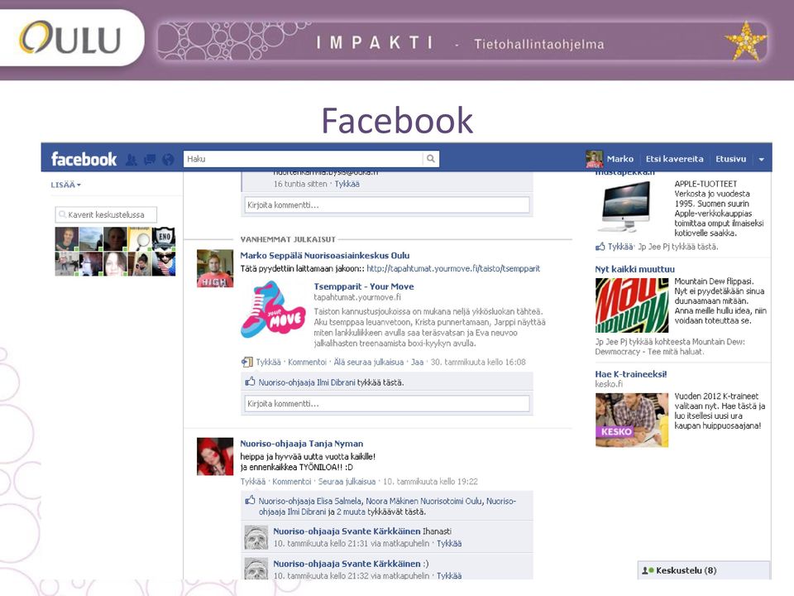The image size is (794, 596).
Task: Open the account dropdown arrow
Action: tap(761, 159)
